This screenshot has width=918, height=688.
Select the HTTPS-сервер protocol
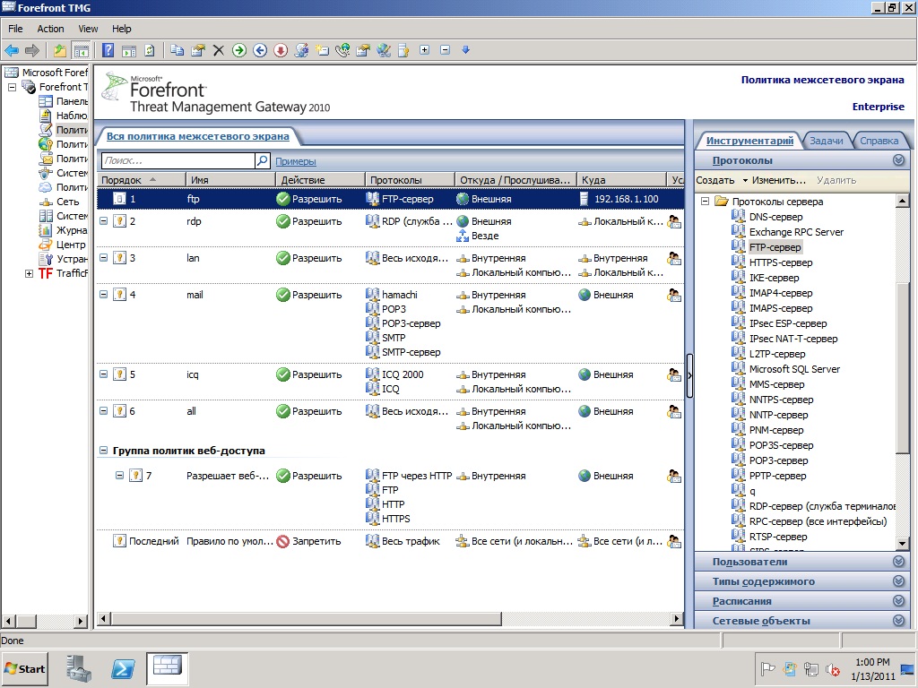tap(781, 262)
